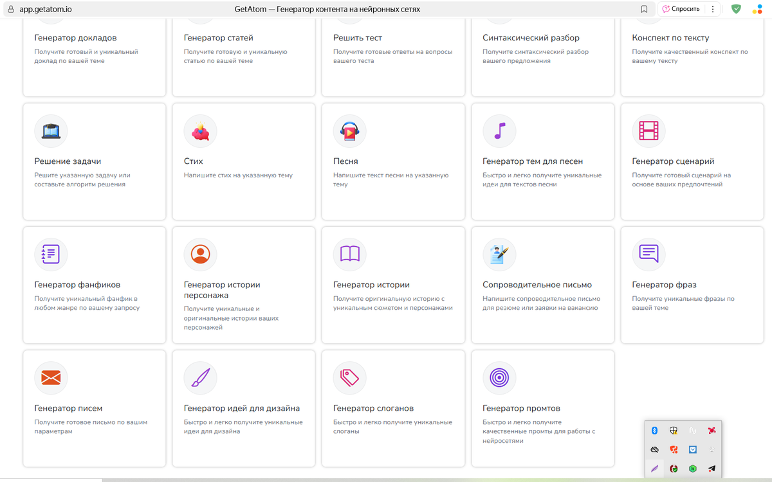
Task: Select the avatar icon on Генератор истории персонажа
Action: (200, 254)
